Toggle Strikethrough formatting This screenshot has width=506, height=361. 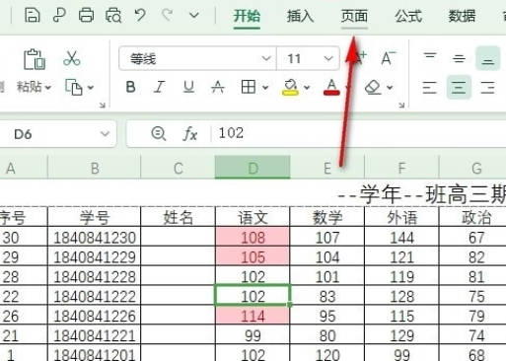[x=217, y=88]
